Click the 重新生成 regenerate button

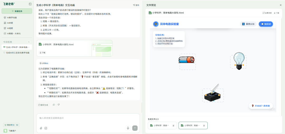[43, 105]
